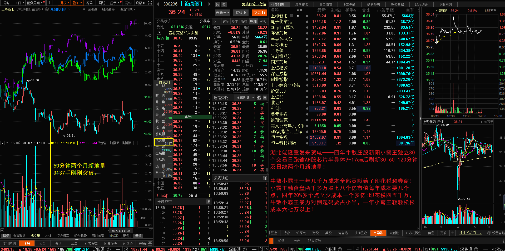505x251 pixels.
Task: Toggle fullscreen chart icon in toolbar
Action: click(150, 3)
